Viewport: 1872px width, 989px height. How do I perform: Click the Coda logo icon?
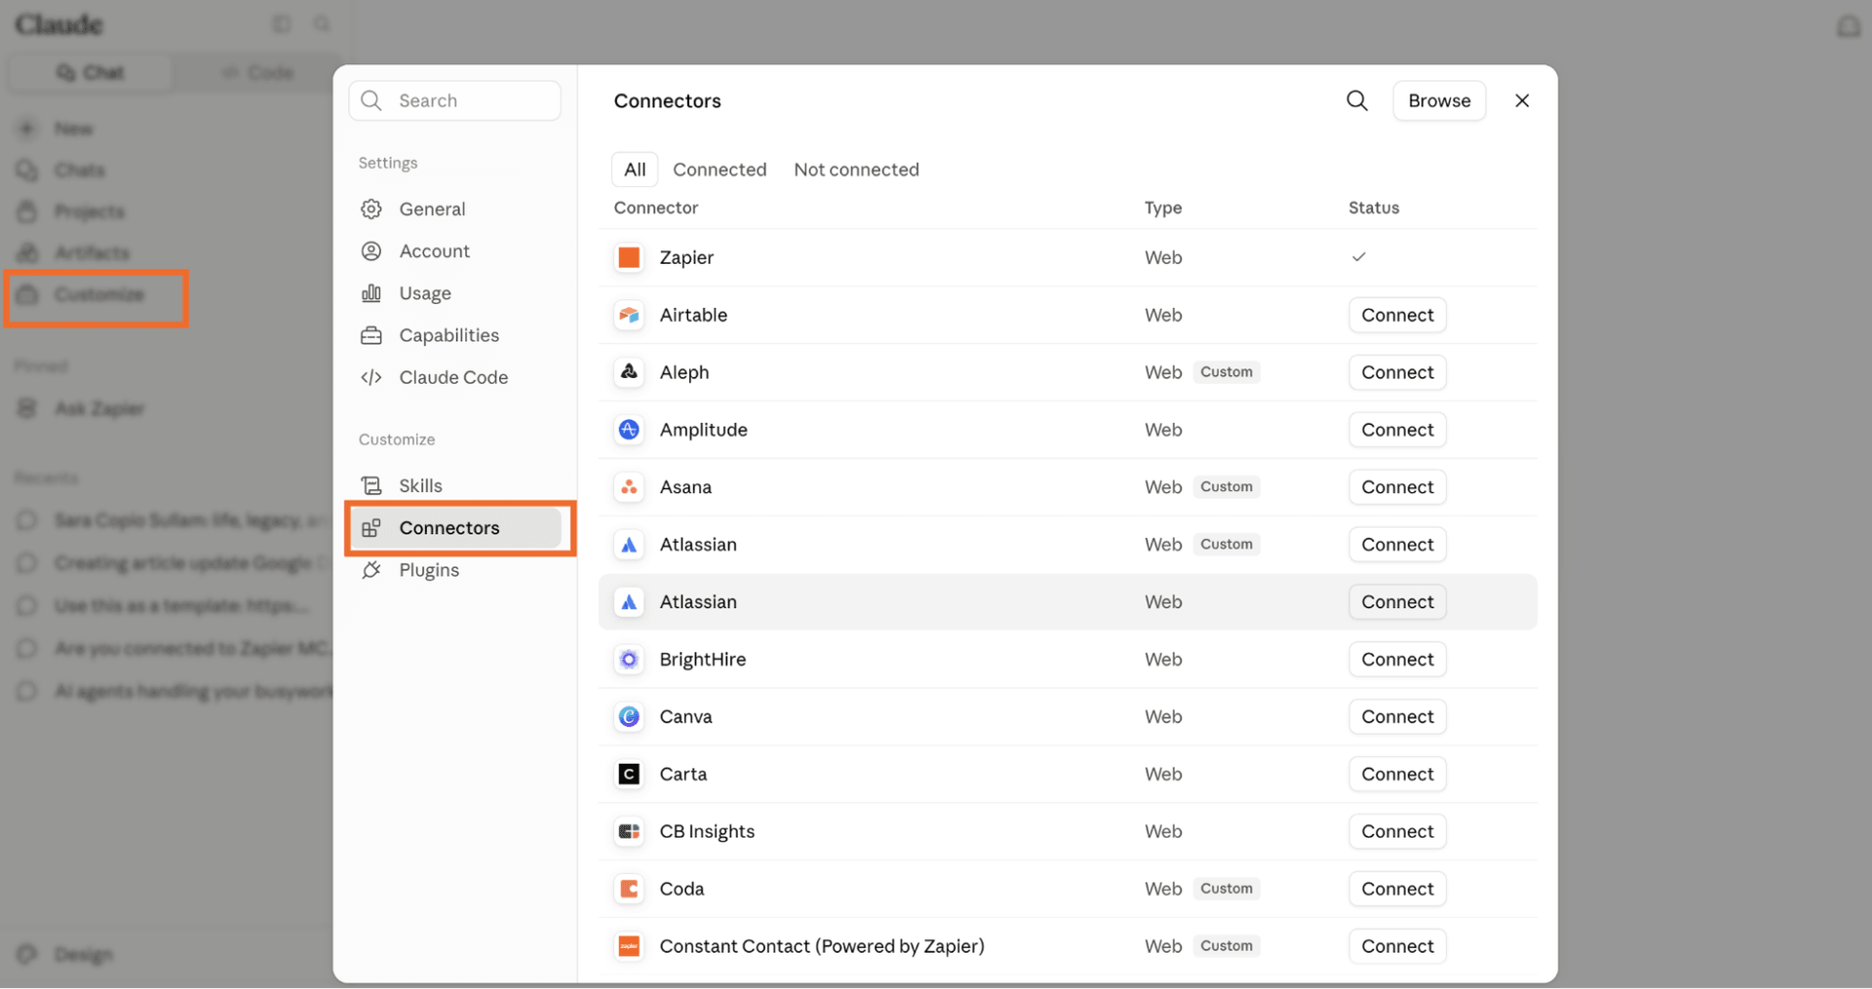[629, 890]
